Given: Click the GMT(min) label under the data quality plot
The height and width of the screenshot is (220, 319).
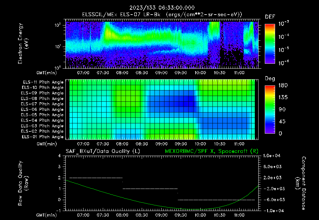Looking at the screenshot, I should click(47, 215).
